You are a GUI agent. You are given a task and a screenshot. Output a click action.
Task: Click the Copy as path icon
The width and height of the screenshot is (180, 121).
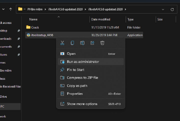(62, 86)
